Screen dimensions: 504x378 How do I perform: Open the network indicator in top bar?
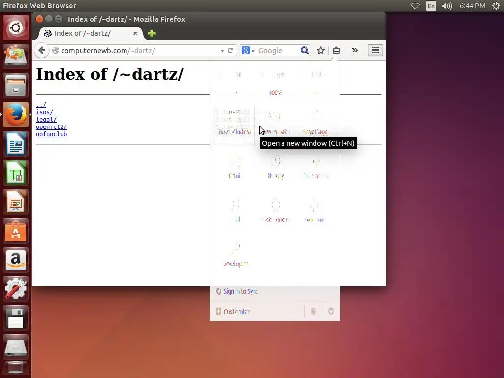[x=415, y=6]
